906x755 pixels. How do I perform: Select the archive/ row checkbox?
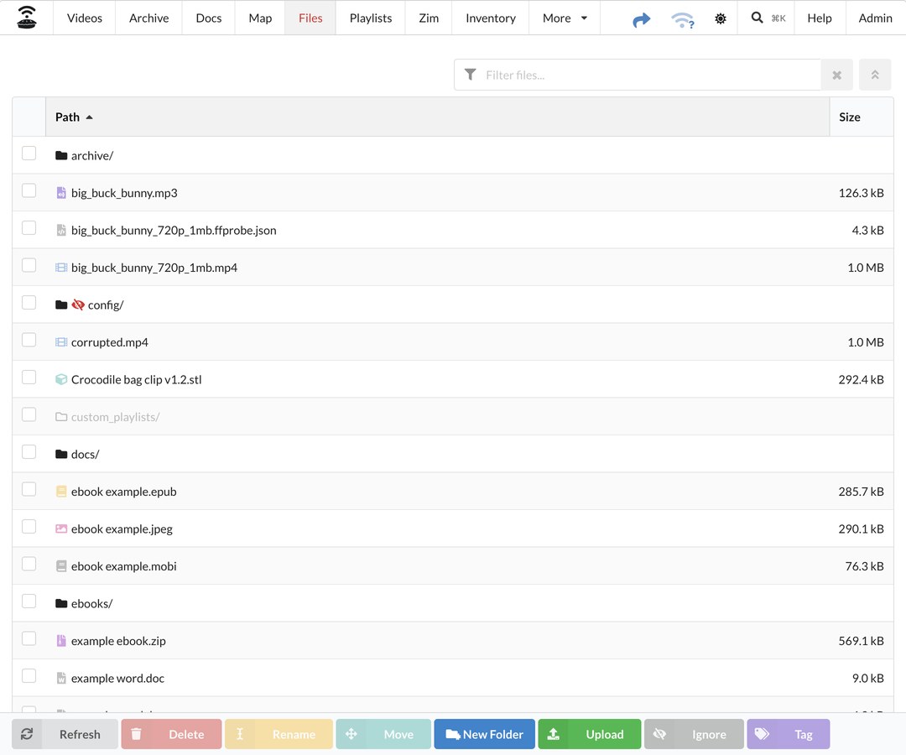[29, 153]
